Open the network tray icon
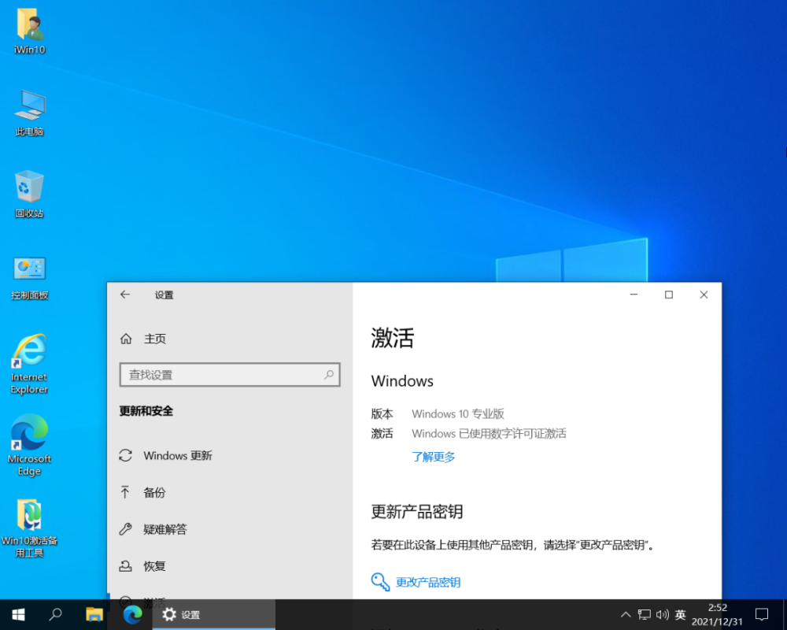Image resolution: width=787 pixels, height=630 pixels. [x=644, y=614]
